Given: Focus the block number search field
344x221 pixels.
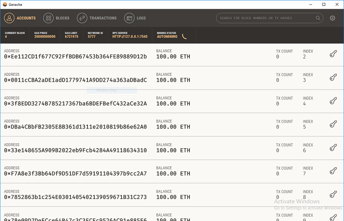Looking at the screenshot, I should 266,18.
